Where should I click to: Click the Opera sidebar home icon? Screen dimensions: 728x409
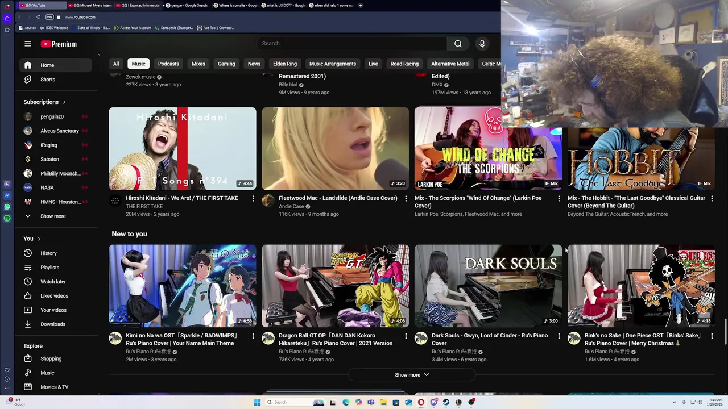click(x=7, y=18)
